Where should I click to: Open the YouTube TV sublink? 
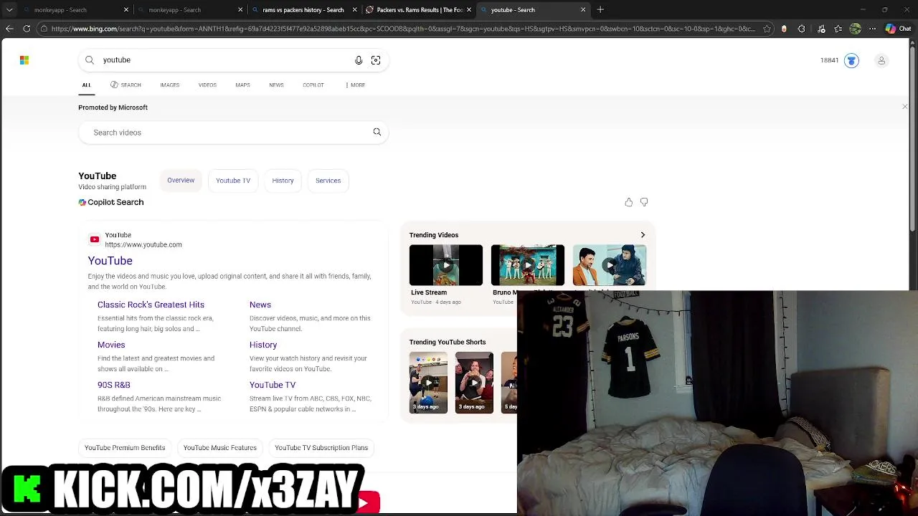[273, 385]
